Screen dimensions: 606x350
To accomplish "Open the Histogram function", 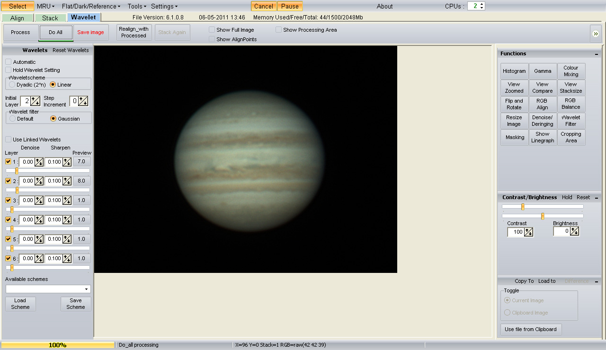I will 514,71.
